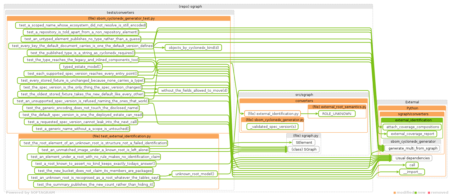Image resolution: width=451 pixels, height=196 pixels.
Task: Click test_the_default_spec_version_is_one node
Action: coord(81,115)
